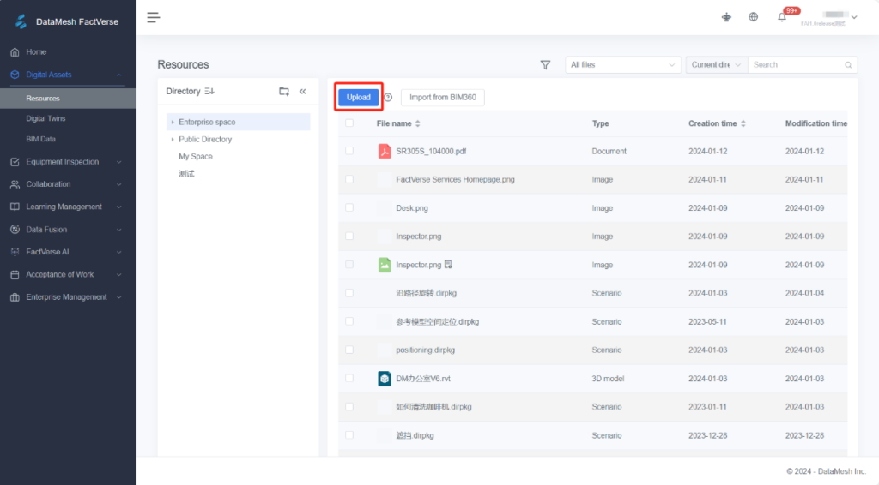Click the help icon next to Upload

pyautogui.click(x=388, y=98)
